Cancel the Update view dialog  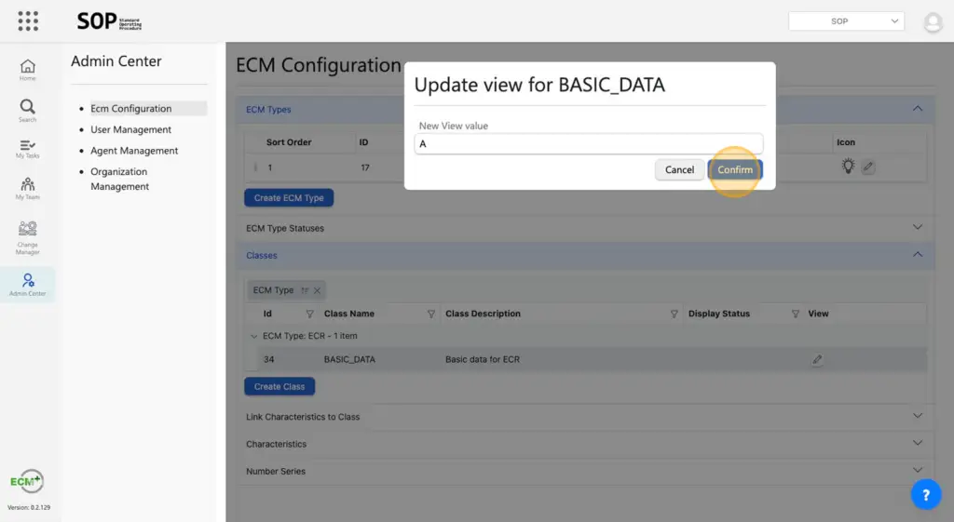click(679, 169)
